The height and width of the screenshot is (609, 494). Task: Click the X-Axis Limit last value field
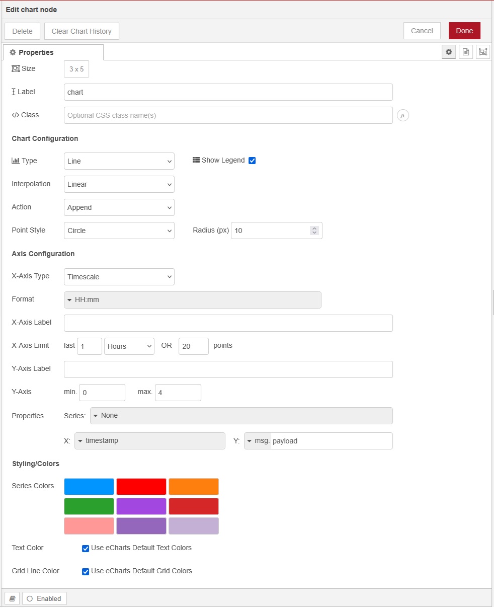point(90,346)
